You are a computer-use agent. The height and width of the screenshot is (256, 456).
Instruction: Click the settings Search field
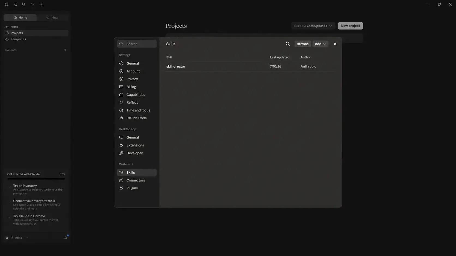coord(137,44)
